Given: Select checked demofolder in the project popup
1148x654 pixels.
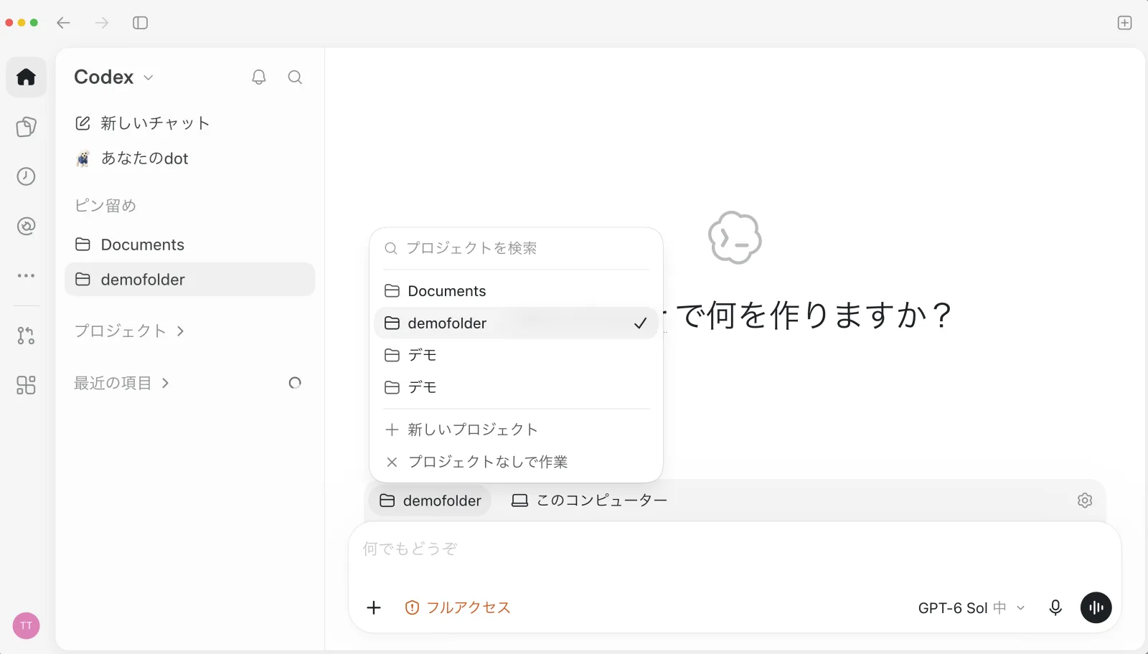Looking at the screenshot, I should pyautogui.click(x=516, y=323).
